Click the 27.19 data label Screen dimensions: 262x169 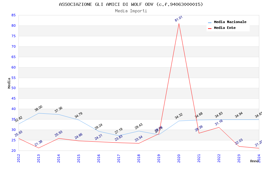tap(119, 131)
